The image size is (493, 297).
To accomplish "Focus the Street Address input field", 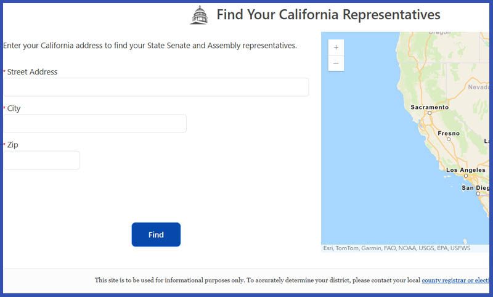I will point(156,87).
